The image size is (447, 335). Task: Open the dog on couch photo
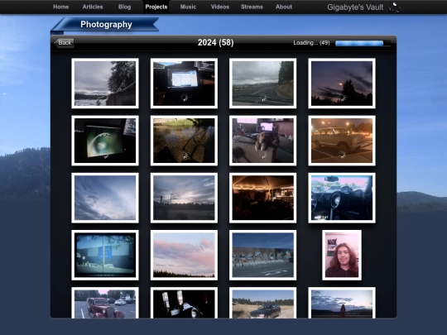263,141
